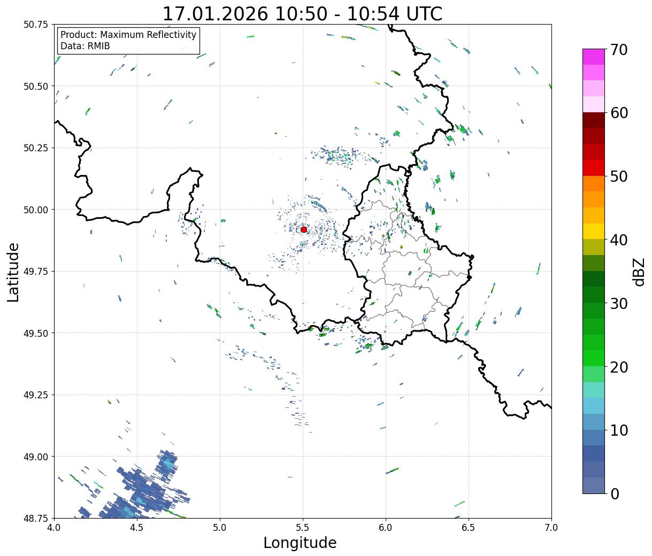Click the dark maroon swatch just below 60
Viewport: 652px width, 556px height.
click(594, 120)
